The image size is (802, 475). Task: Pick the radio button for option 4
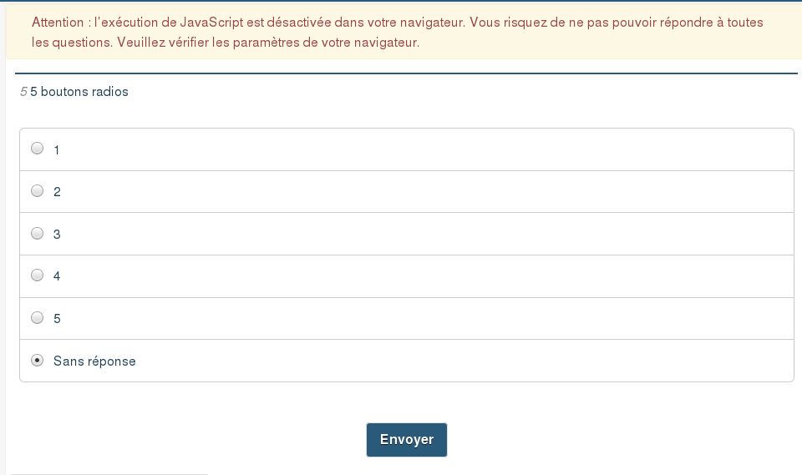coord(37,275)
